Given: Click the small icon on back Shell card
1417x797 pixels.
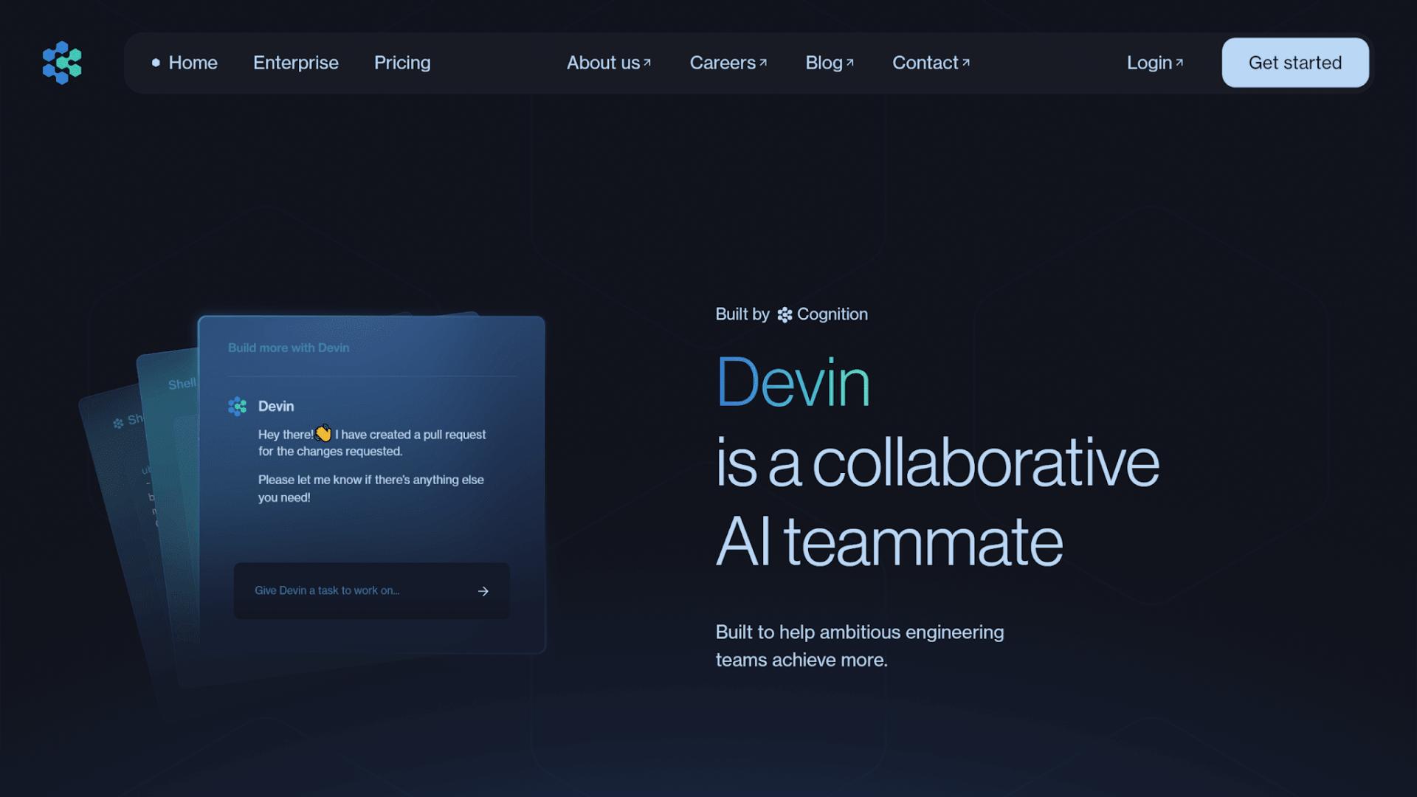Looking at the screenshot, I should pos(118,424).
